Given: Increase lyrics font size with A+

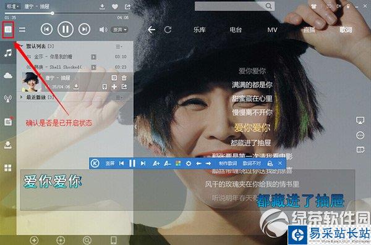Looking at the screenshot, I should click(156, 164).
